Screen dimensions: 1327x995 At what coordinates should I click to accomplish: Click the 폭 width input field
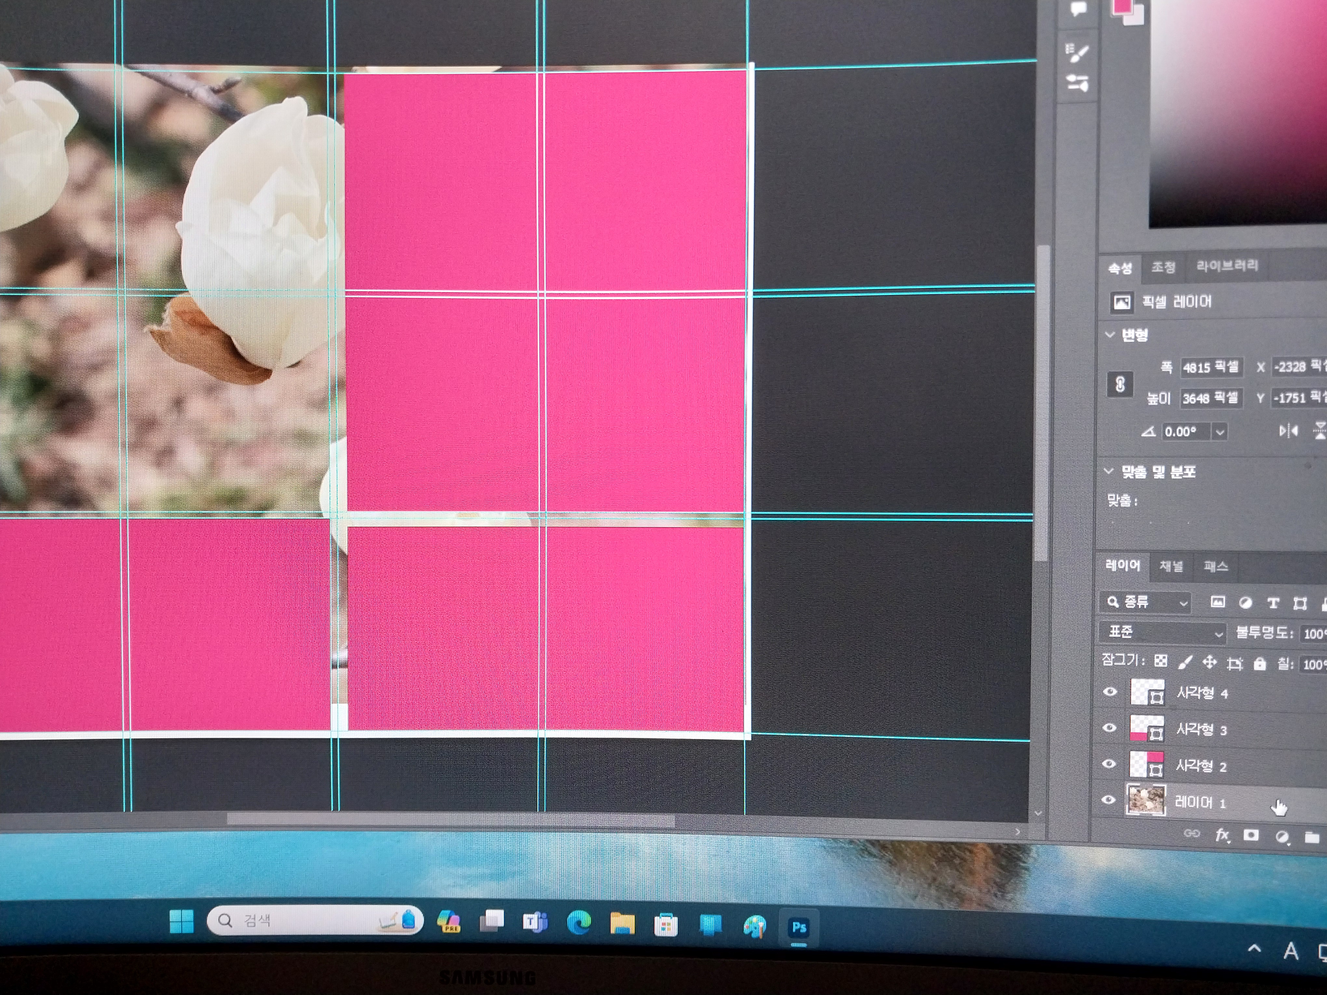pos(1211,367)
